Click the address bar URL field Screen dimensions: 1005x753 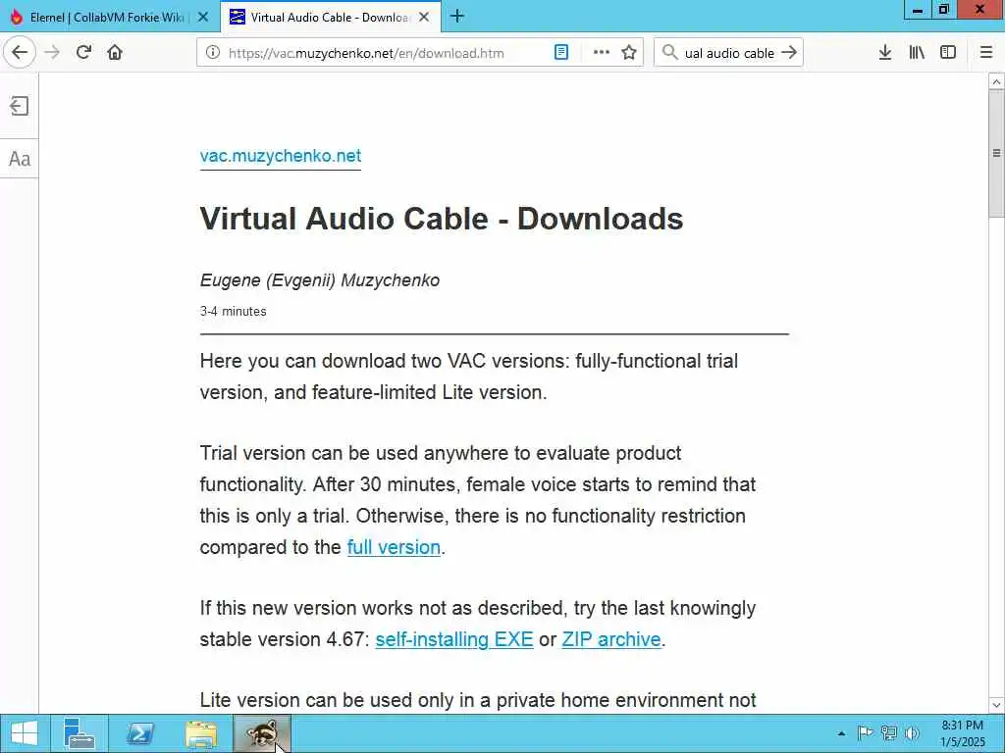pos(366,53)
